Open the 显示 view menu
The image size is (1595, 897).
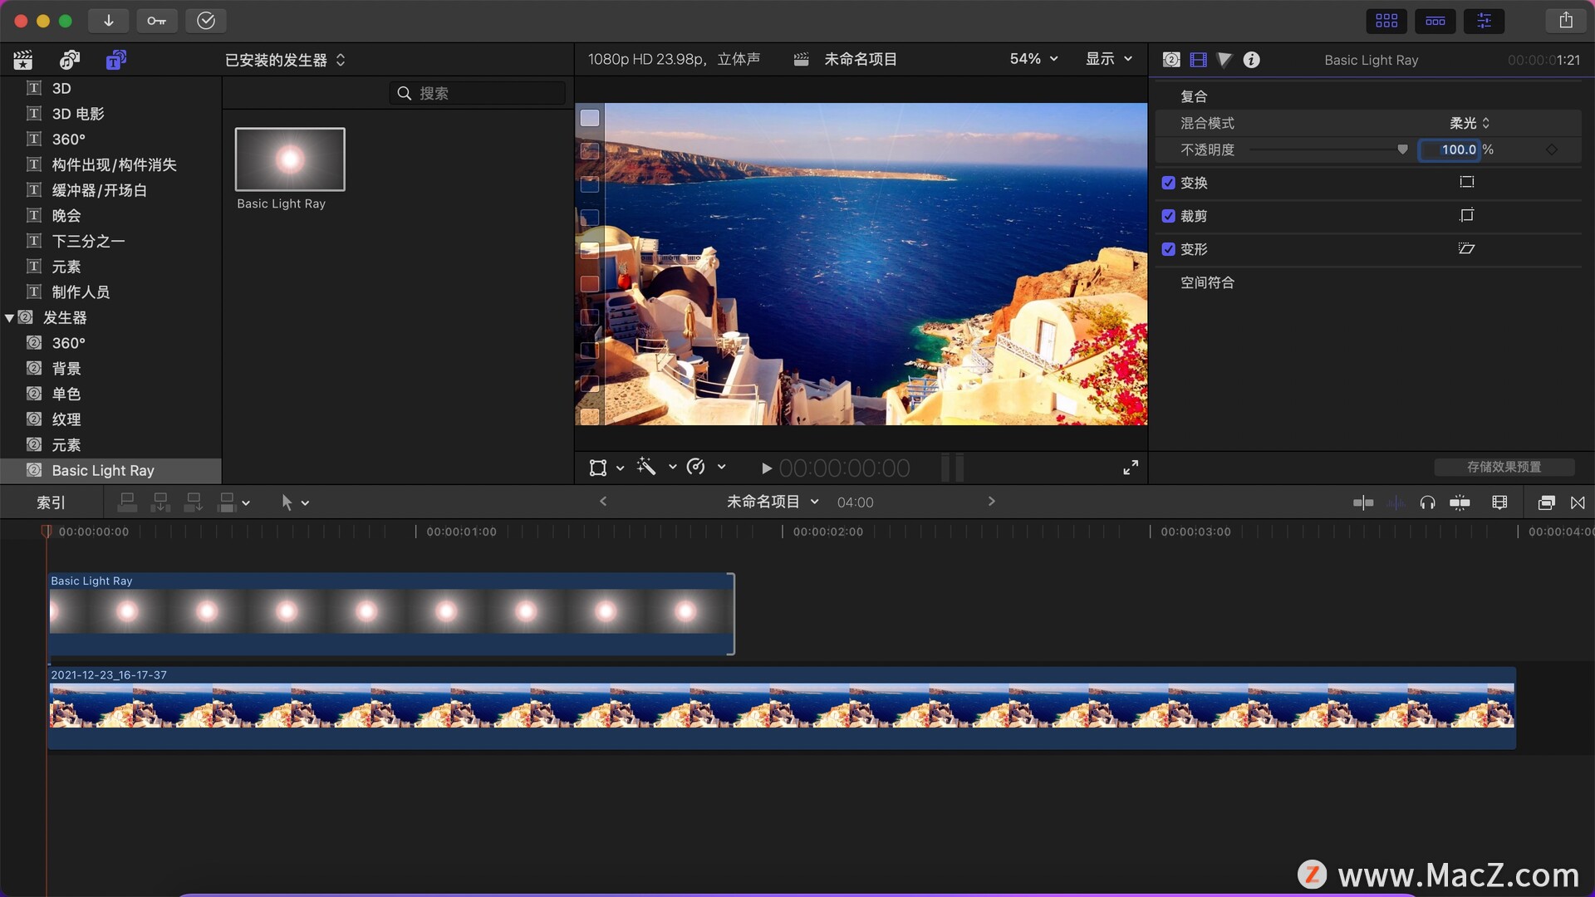1108,59
